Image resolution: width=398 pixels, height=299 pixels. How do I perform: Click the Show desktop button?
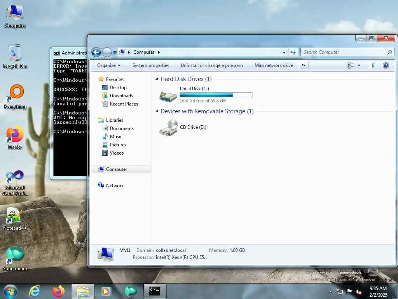pos(395,291)
